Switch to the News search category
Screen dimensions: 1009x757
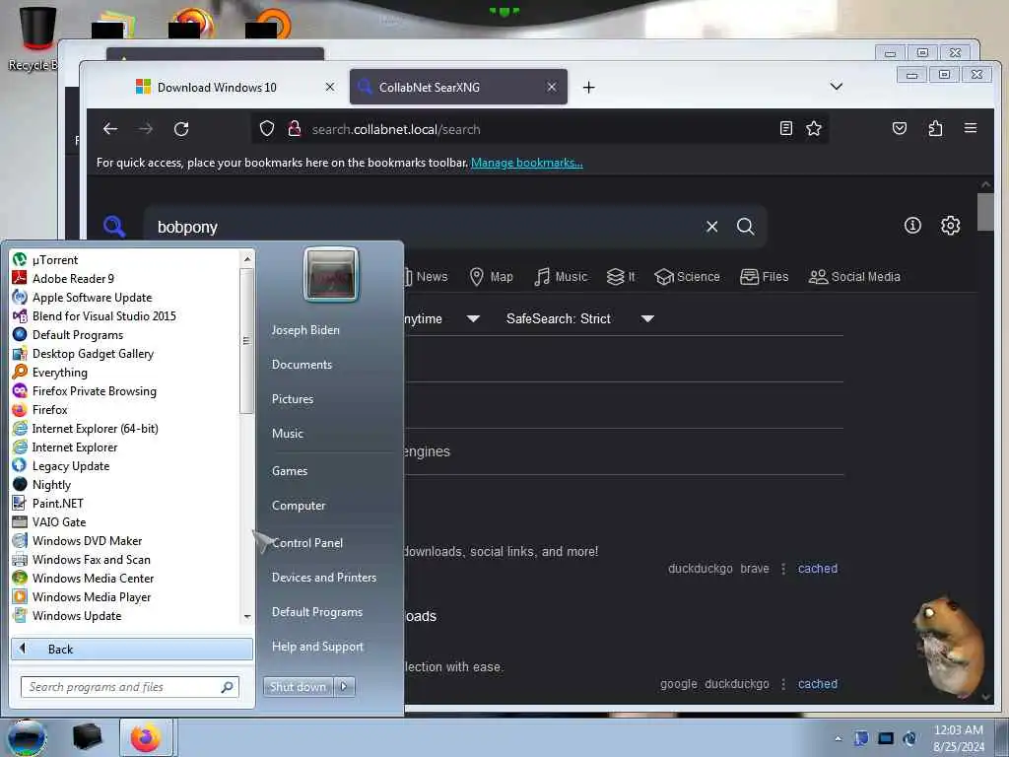(426, 277)
